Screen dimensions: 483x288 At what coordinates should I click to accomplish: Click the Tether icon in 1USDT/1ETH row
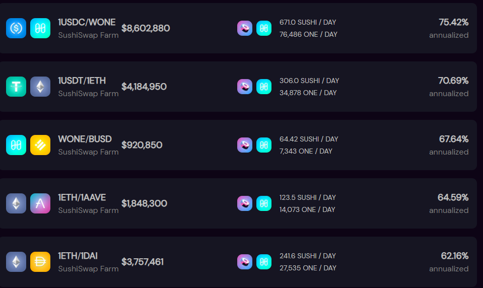[x=16, y=87]
